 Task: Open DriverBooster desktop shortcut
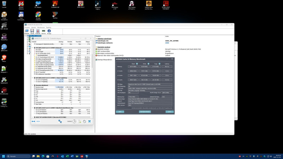click(4, 91)
